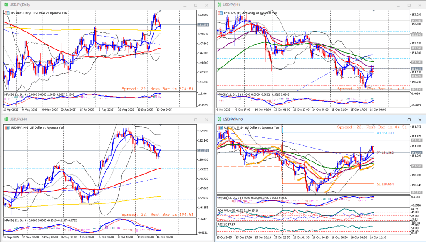Image resolution: width=426 pixels, height=242 pixels.
Task: Click the chart shift triangle on Daily chart
Action: click(160, 10)
